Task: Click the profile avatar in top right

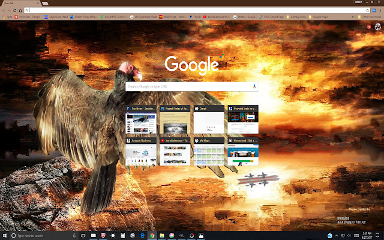Action: 376,26
